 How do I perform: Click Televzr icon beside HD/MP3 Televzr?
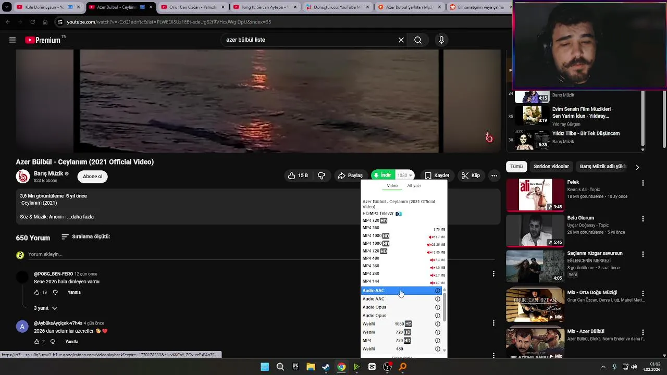(x=399, y=214)
